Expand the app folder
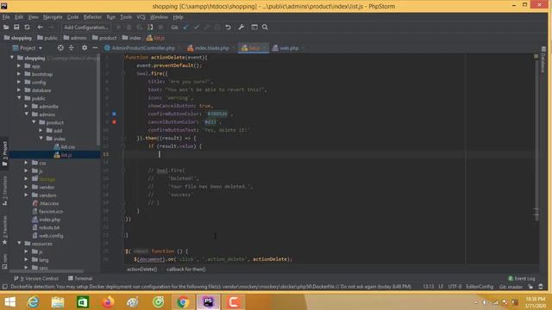 coord(19,65)
